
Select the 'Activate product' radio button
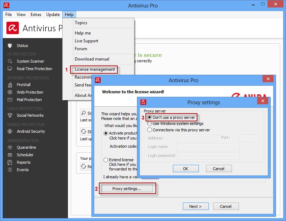pyautogui.click(x=106, y=133)
